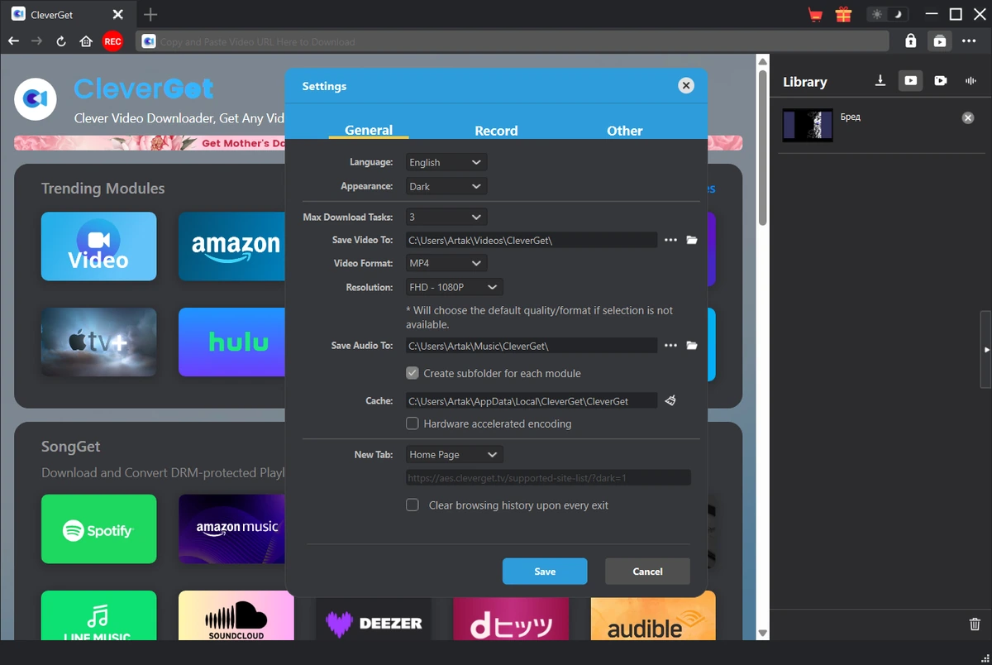Enable Clear browsing history upon every exit
The width and height of the screenshot is (992, 665).
pyautogui.click(x=413, y=505)
